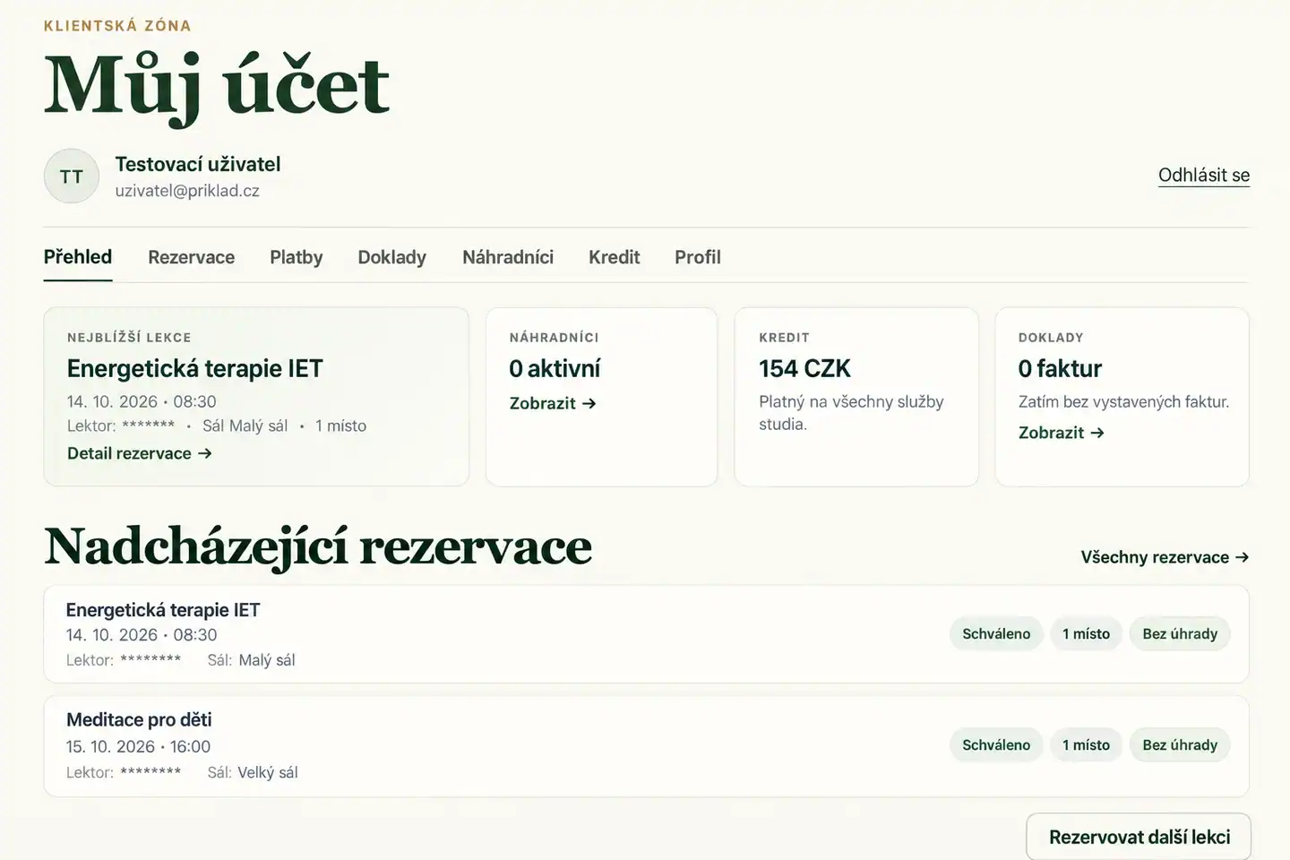This screenshot has width=1290, height=860.
Task: Click Schváleno badge on Energetická terapie row
Action: coord(996,633)
